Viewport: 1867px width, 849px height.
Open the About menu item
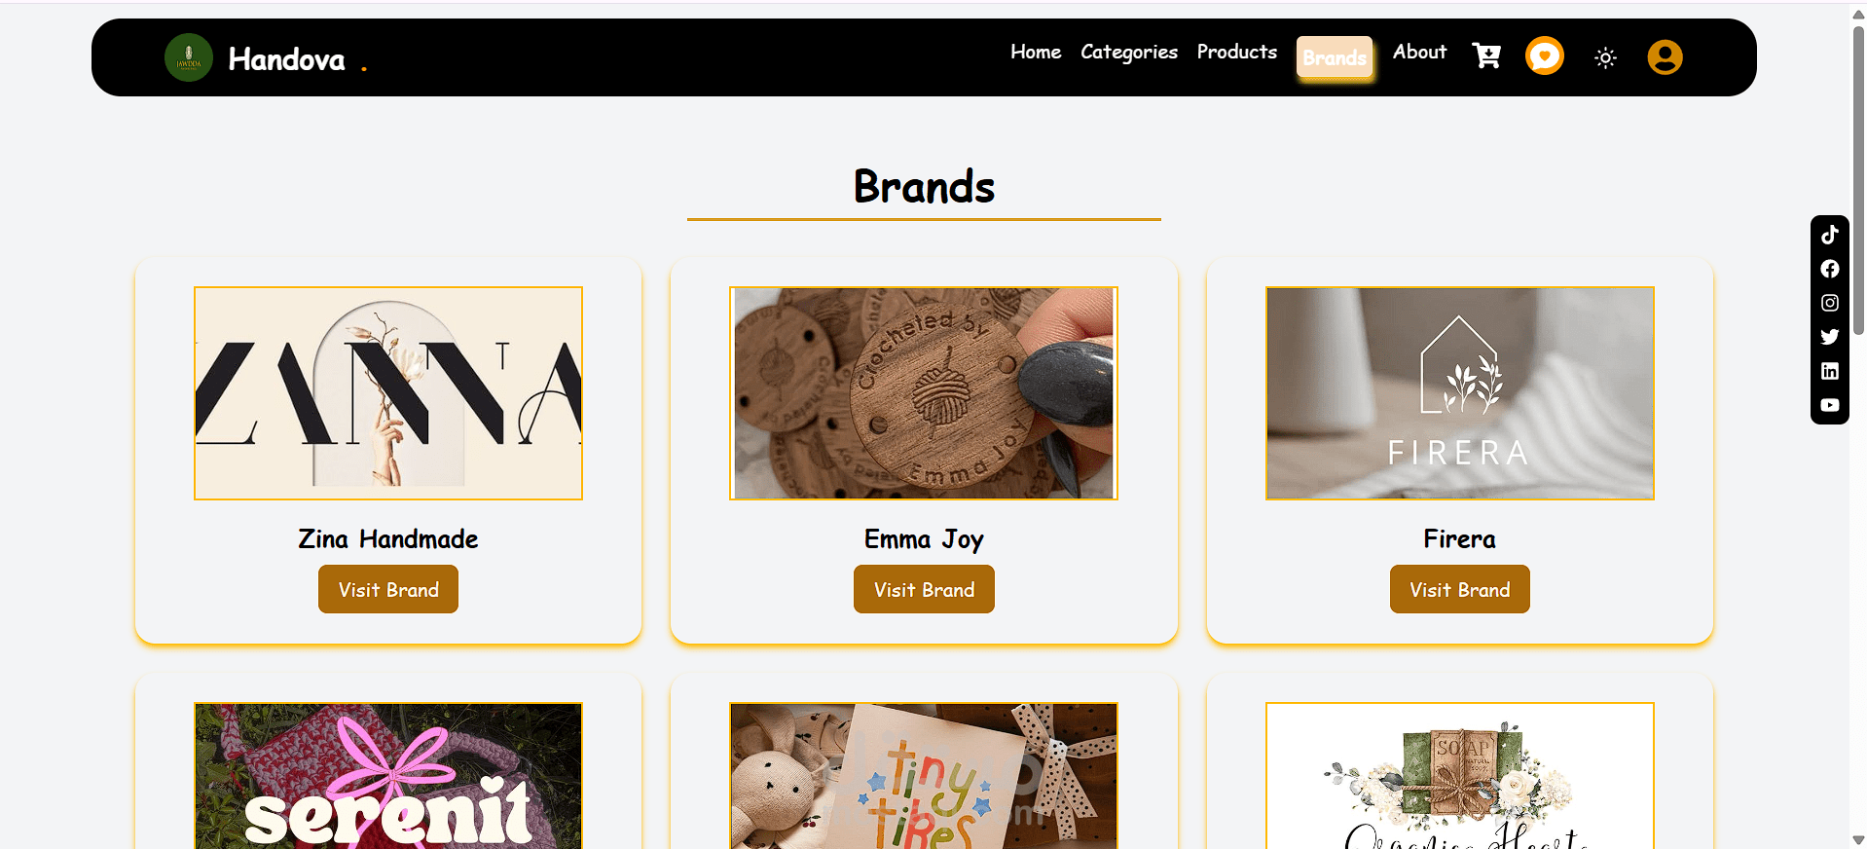tap(1419, 52)
